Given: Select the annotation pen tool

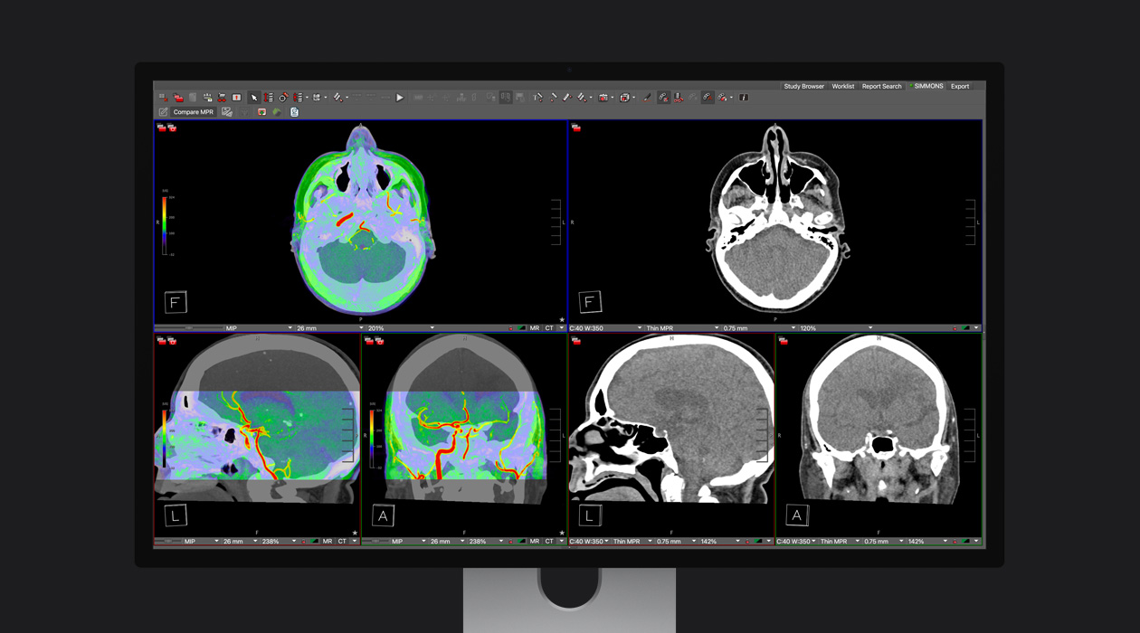Looking at the screenshot, I should (647, 98).
